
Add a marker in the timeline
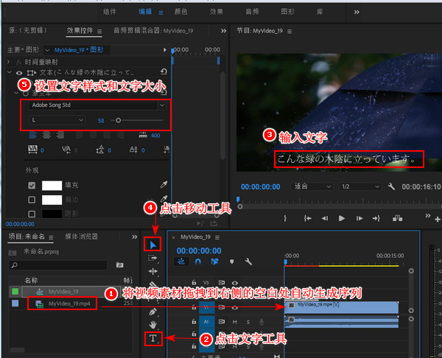click(232, 262)
